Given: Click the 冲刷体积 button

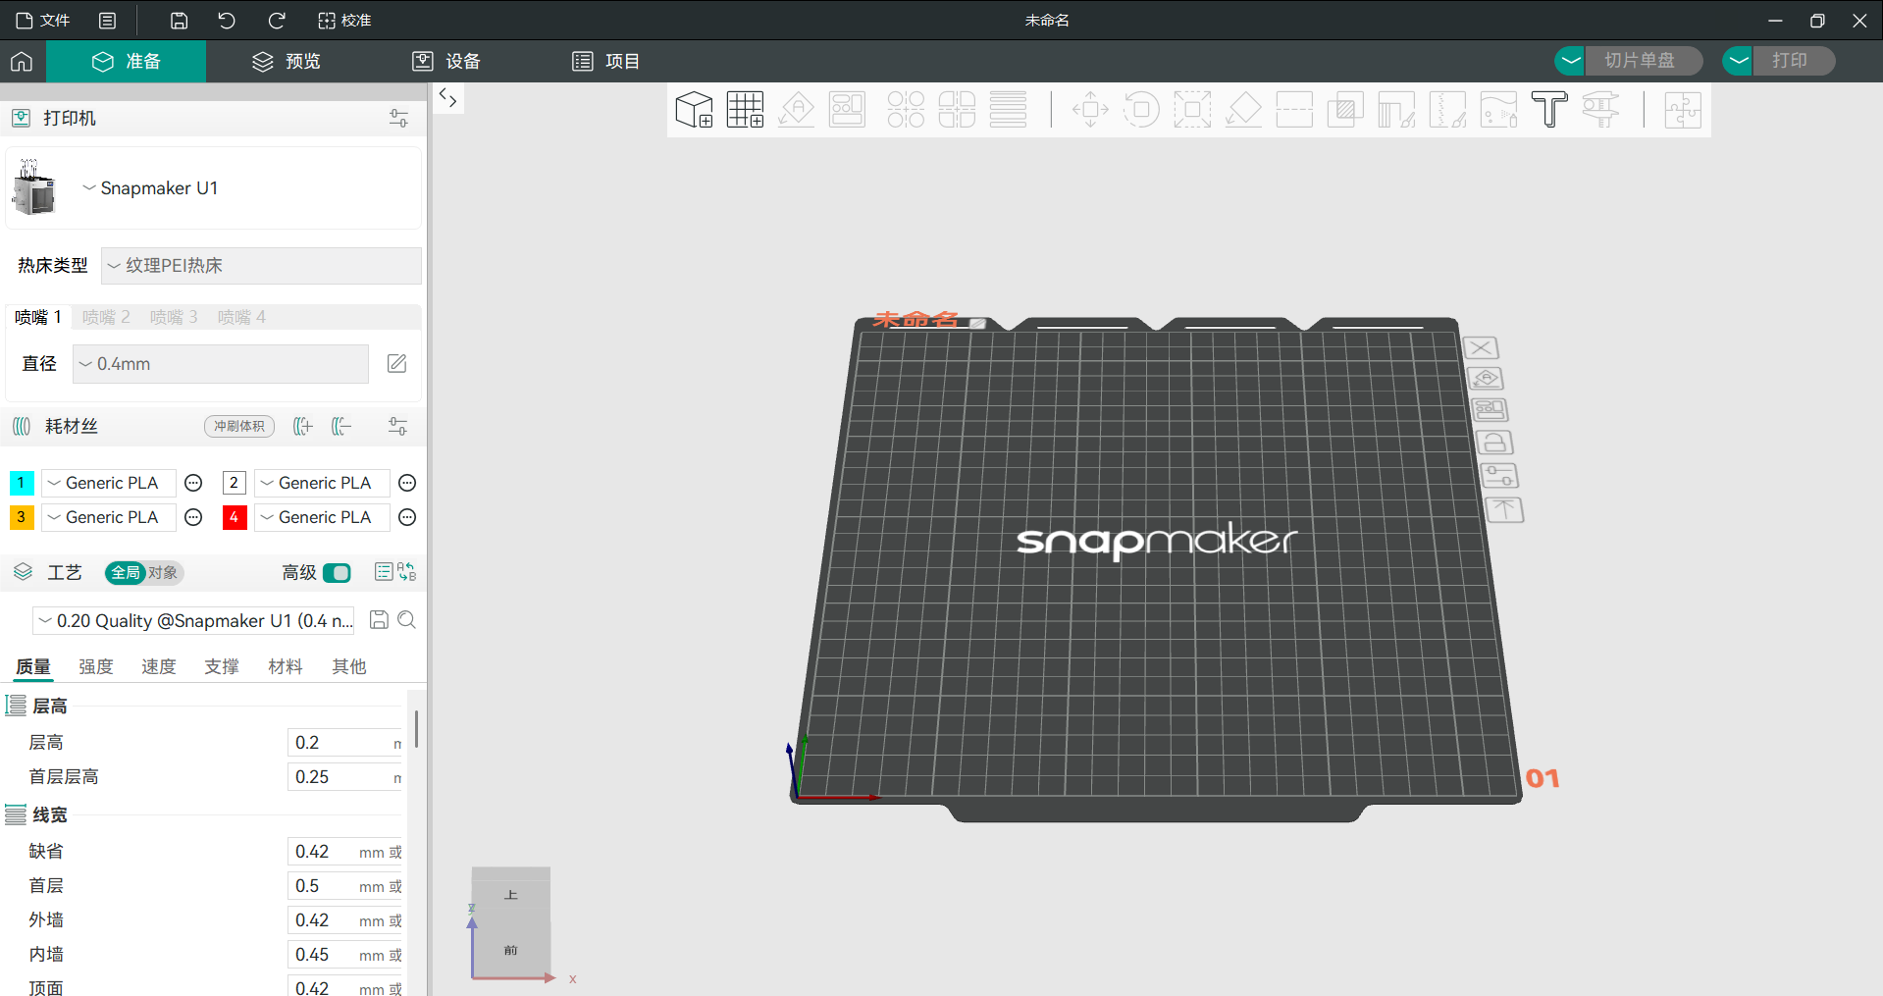Looking at the screenshot, I should (x=239, y=427).
